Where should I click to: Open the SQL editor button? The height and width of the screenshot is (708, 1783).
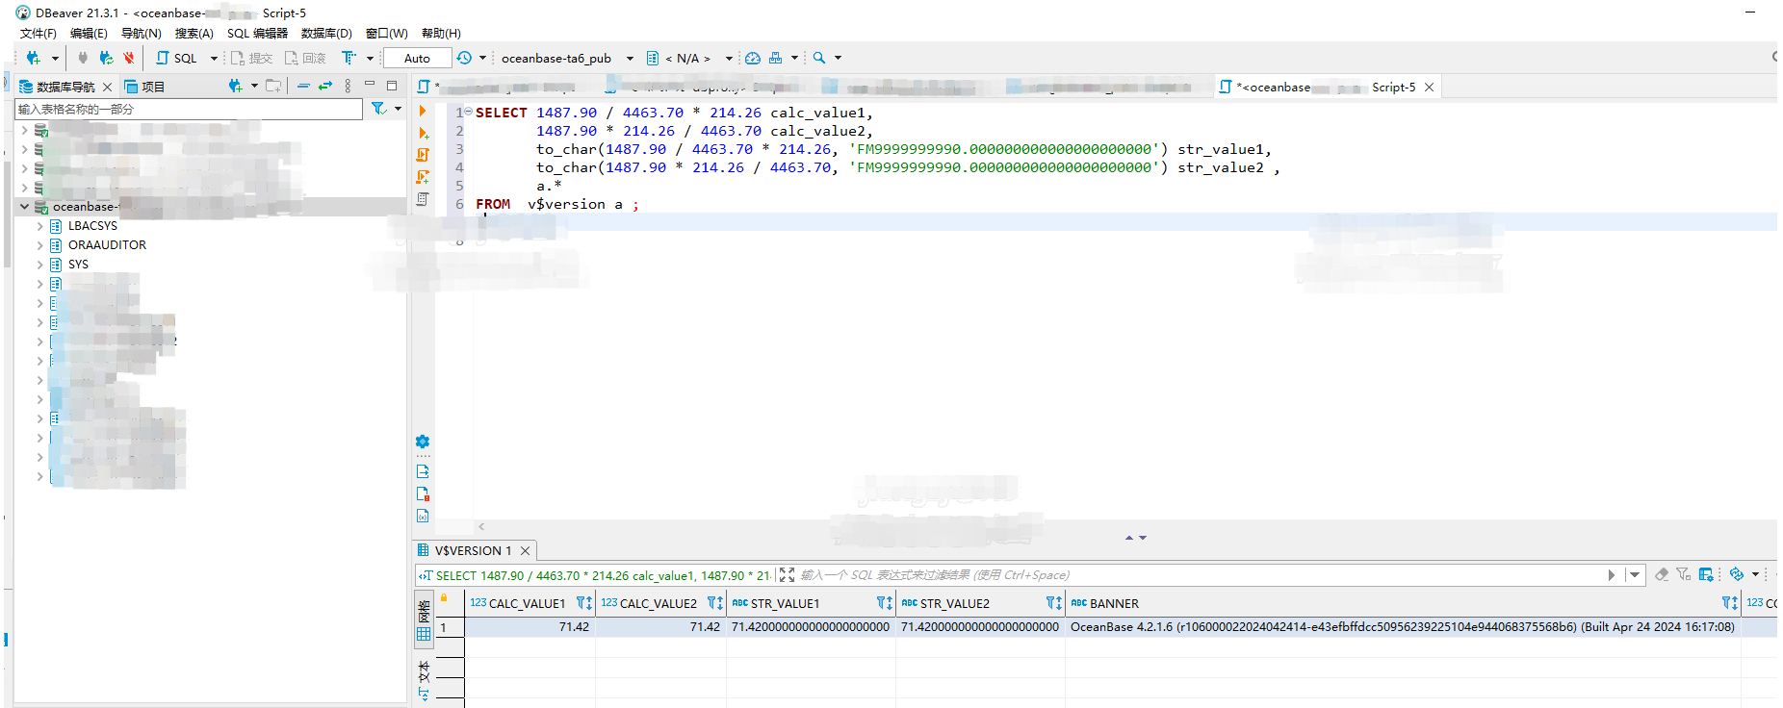(177, 58)
